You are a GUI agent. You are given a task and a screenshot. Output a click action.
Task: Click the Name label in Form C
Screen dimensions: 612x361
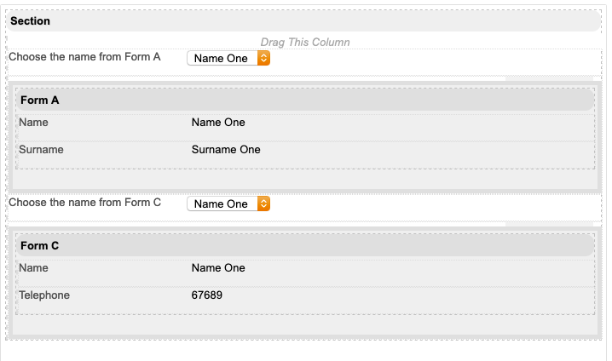[x=33, y=268]
